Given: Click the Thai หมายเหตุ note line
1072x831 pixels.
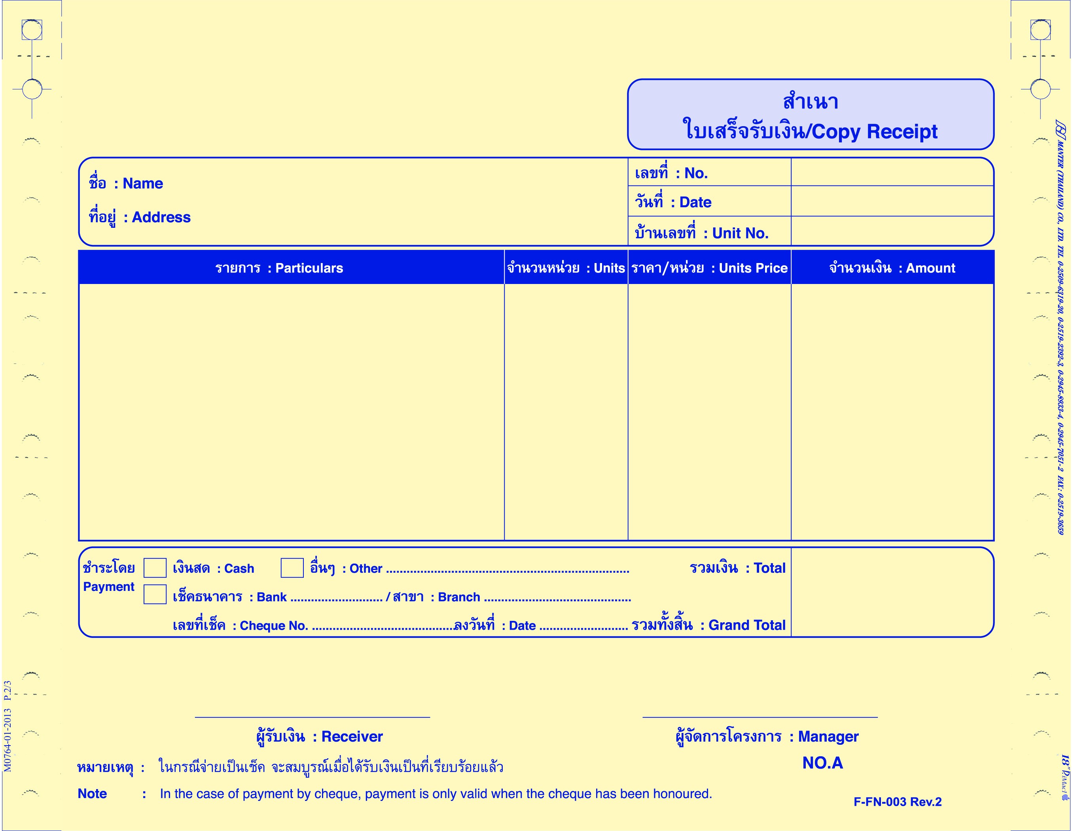Looking at the screenshot, I should (290, 767).
